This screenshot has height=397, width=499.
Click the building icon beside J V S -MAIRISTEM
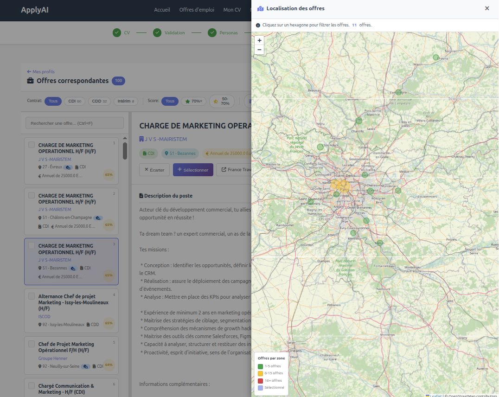pyautogui.click(x=141, y=139)
